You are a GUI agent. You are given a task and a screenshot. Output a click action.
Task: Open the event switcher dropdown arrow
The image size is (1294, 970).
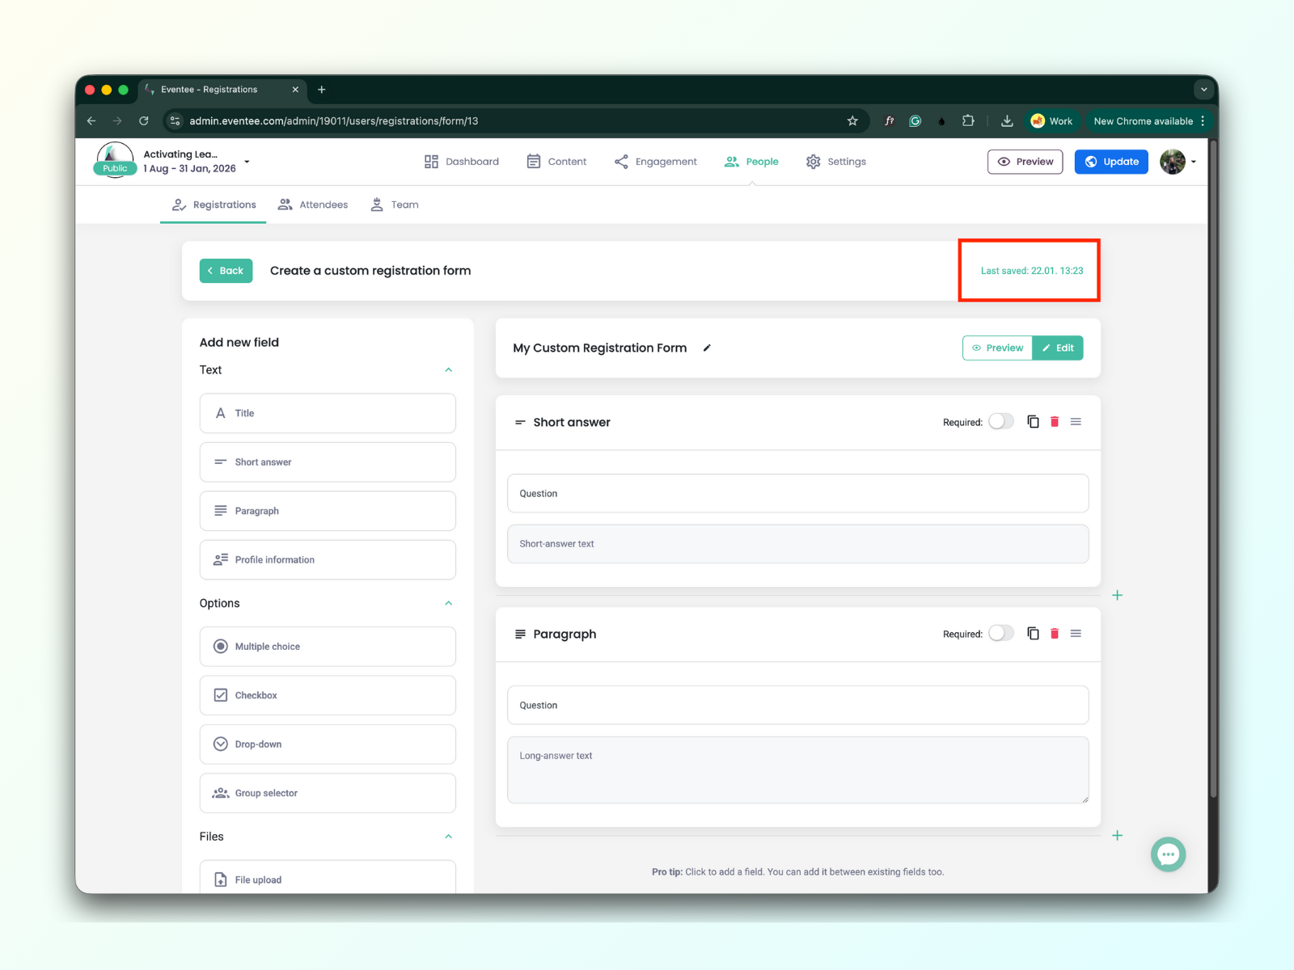(x=247, y=162)
